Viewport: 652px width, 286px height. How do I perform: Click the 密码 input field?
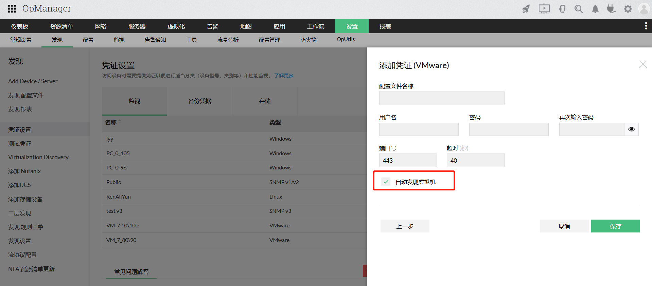[509, 129]
